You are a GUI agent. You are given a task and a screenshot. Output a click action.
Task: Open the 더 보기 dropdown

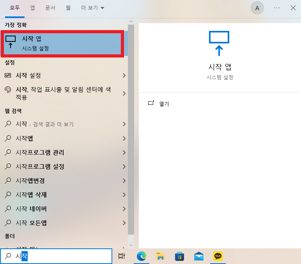92,8
